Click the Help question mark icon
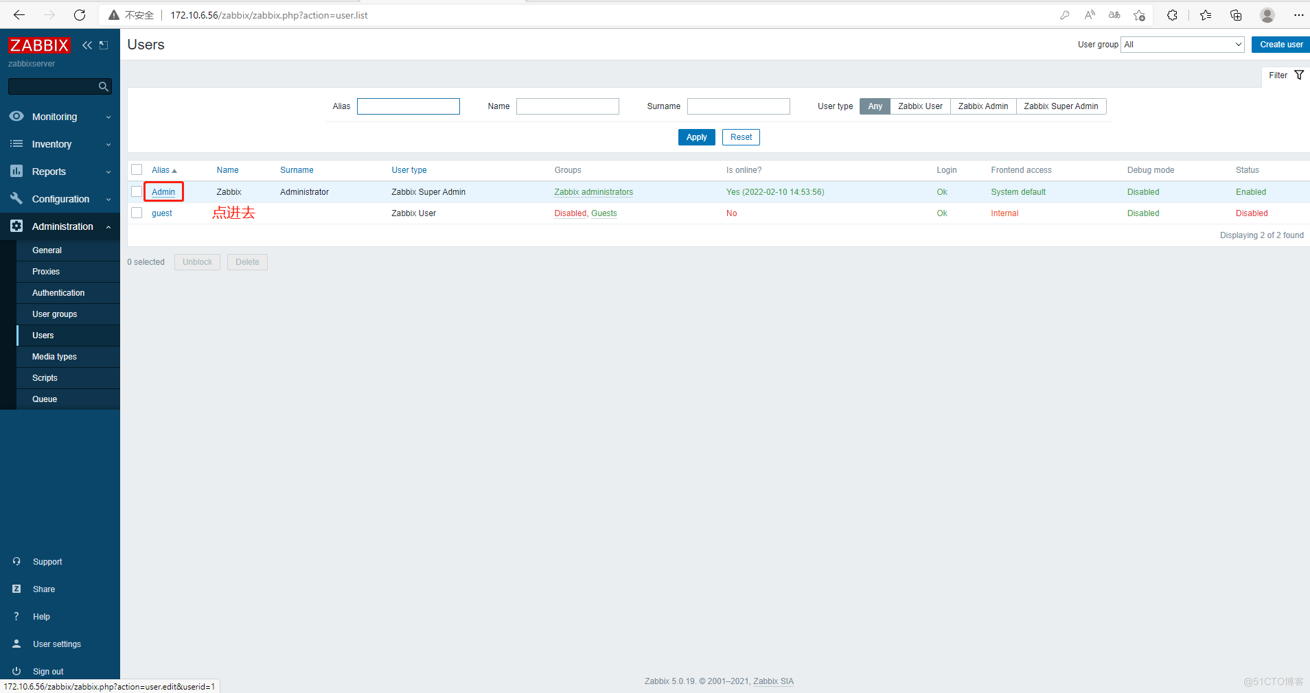Viewport: 1310px width, 693px height. [16, 616]
